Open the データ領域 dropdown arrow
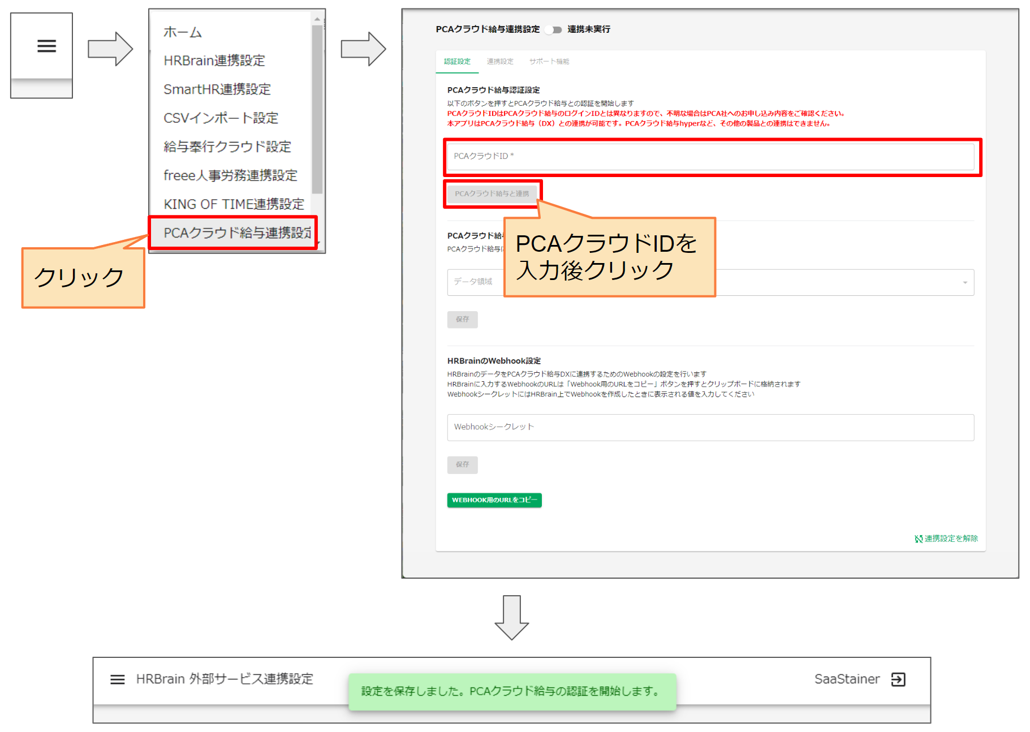This screenshot has width=1030, height=732. click(965, 283)
